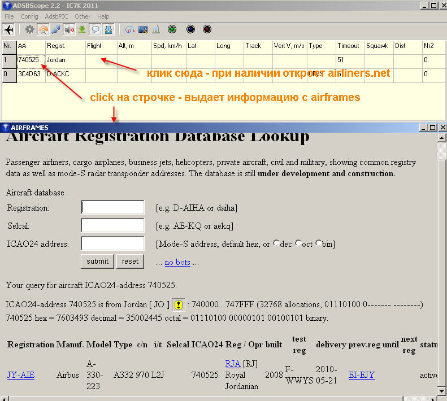Select the bin radio button

(318, 243)
